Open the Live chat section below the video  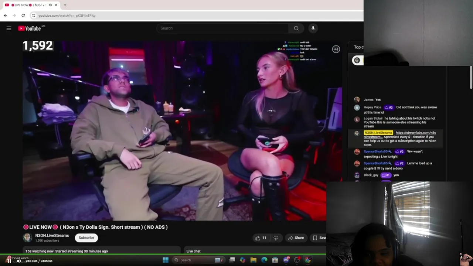point(255,251)
